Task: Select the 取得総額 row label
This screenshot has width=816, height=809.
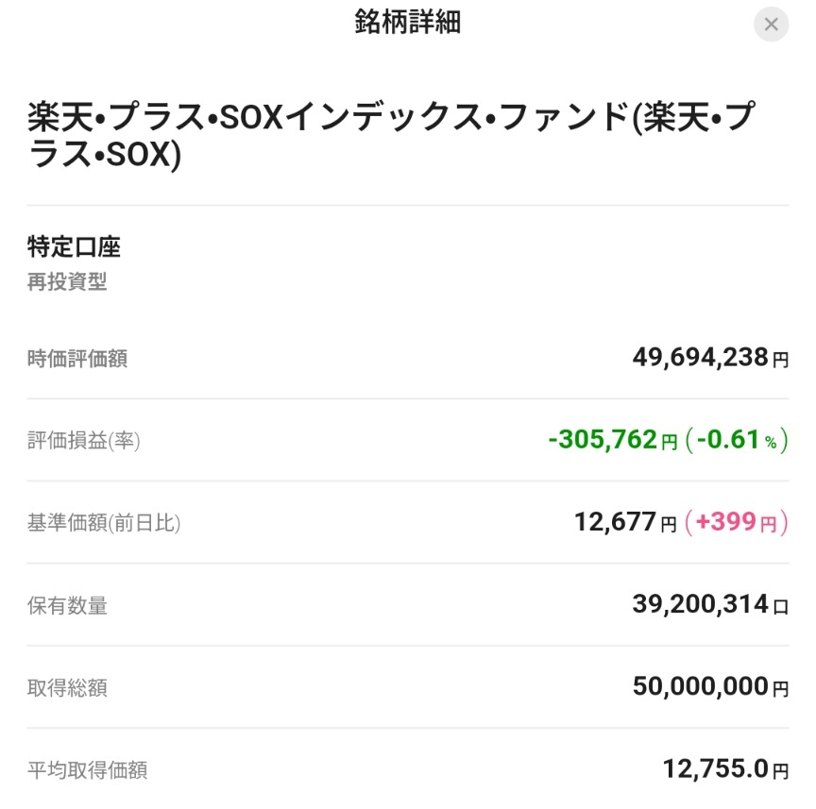Action: [x=67, y=688]
